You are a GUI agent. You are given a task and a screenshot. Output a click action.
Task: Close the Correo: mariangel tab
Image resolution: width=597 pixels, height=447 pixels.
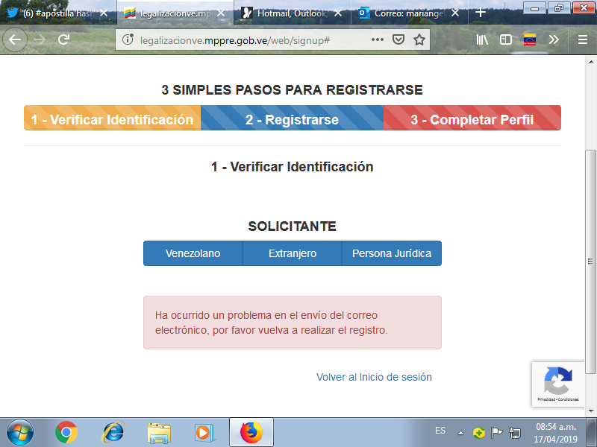click(x=455, y=13)
